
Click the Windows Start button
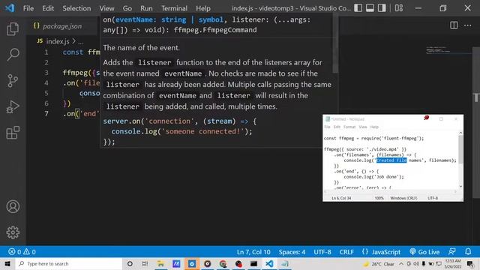[x=7, y=263]
